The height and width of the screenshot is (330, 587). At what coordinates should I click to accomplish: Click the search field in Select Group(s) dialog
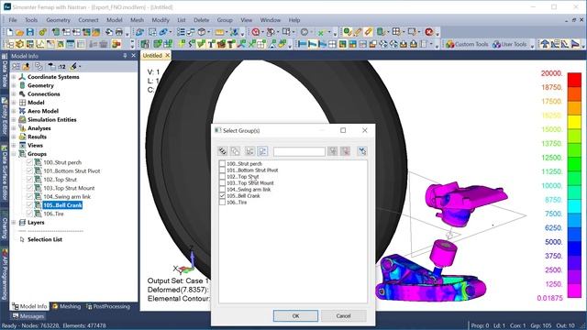coord(299,151)
